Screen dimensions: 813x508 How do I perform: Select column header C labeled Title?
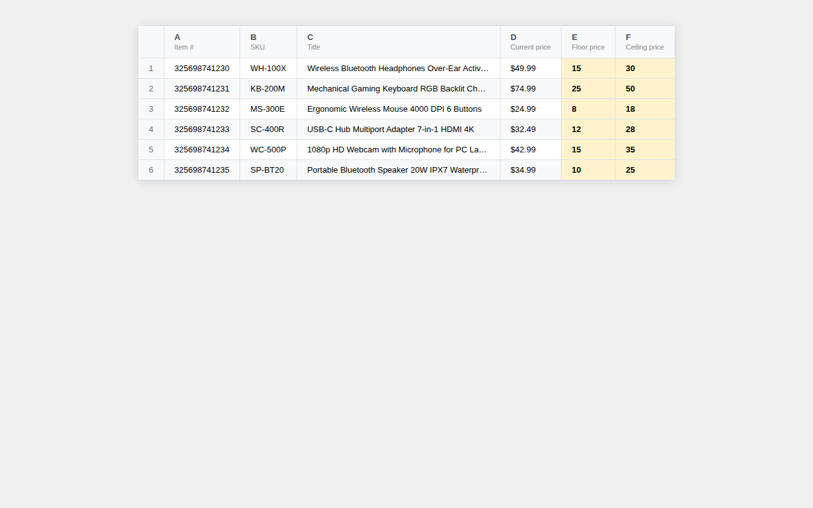click(398, 42)
